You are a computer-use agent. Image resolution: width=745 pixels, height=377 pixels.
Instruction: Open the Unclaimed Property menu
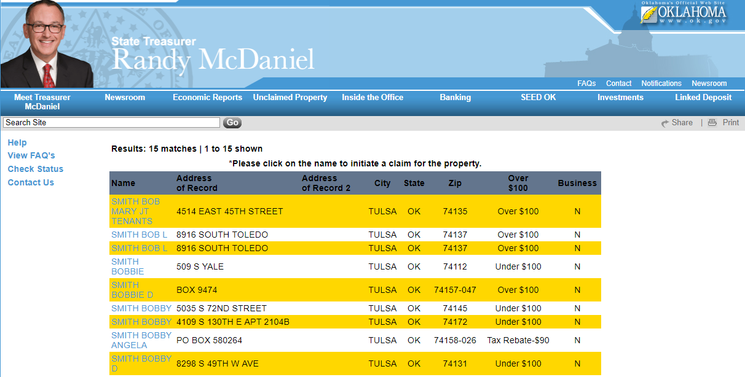pyautogui.click(x=290, y=97)
